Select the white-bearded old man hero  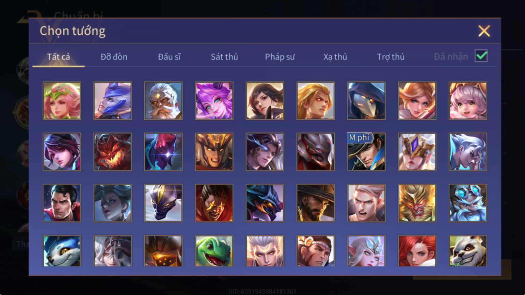[163, 101]
